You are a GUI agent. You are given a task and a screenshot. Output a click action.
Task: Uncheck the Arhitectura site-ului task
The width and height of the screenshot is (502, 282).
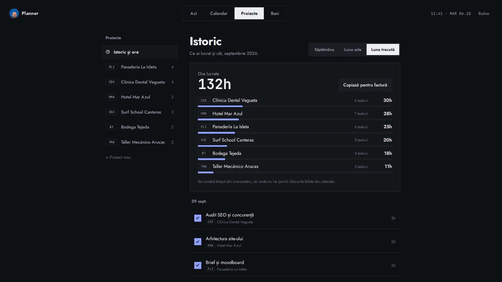click(198, 242)
